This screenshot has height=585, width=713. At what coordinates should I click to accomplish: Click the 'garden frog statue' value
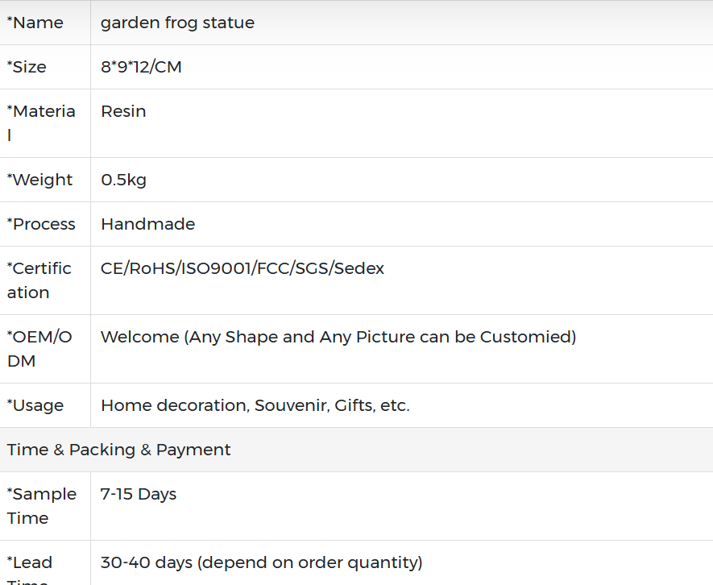point(177,23)
